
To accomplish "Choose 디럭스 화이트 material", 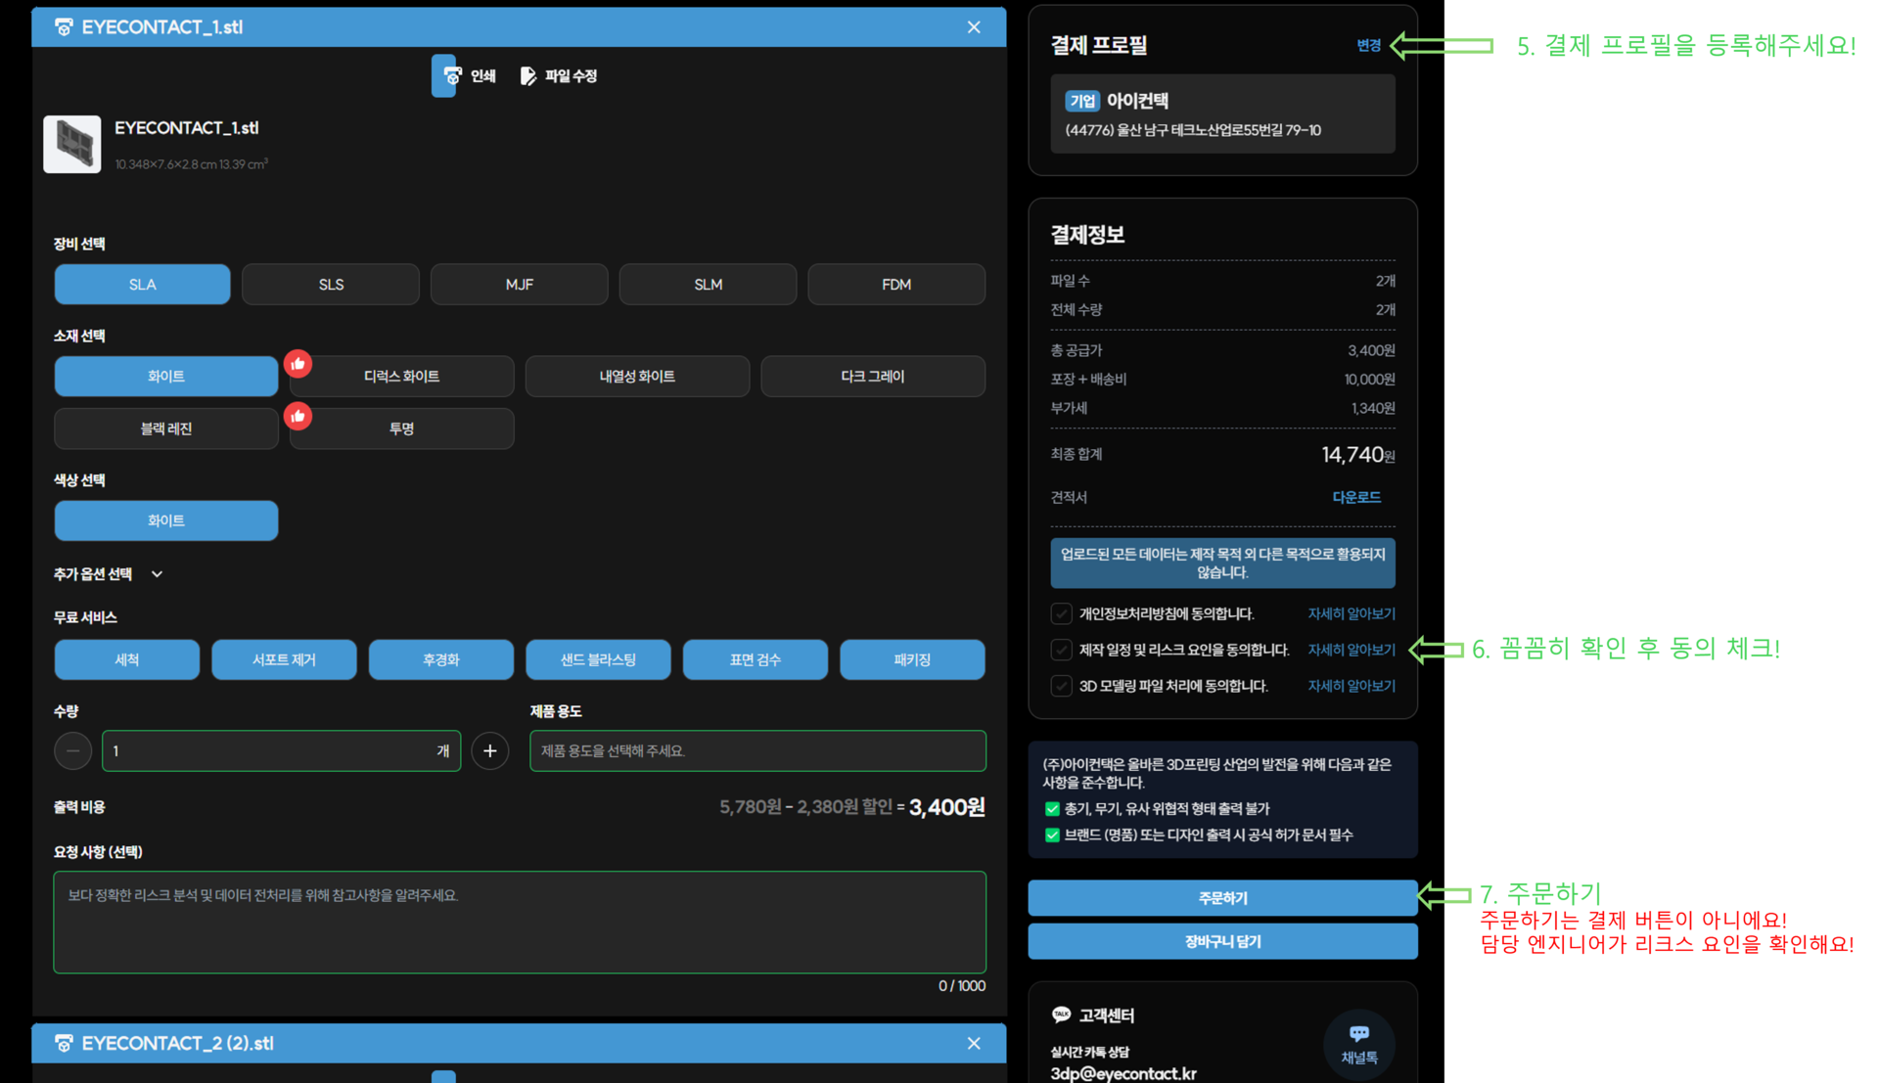I will tap(401, 377).
